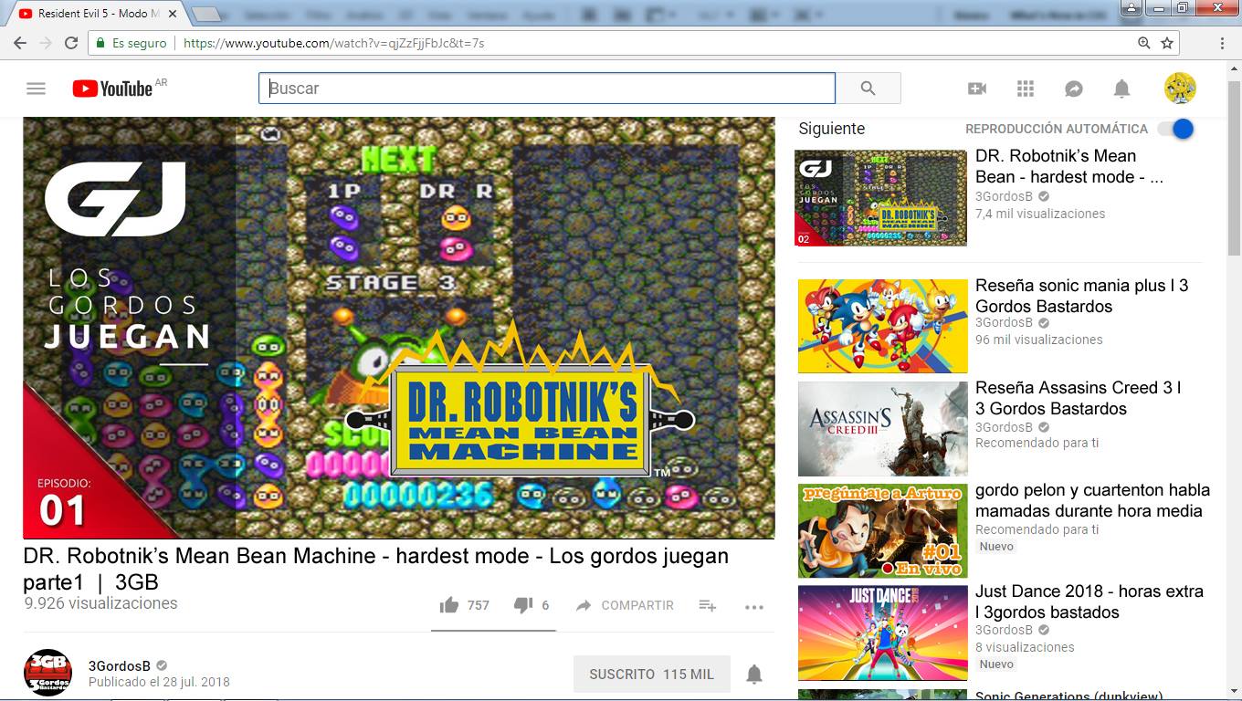Click the Buscar search input field
1242x701 pixels.
[548, 89]
